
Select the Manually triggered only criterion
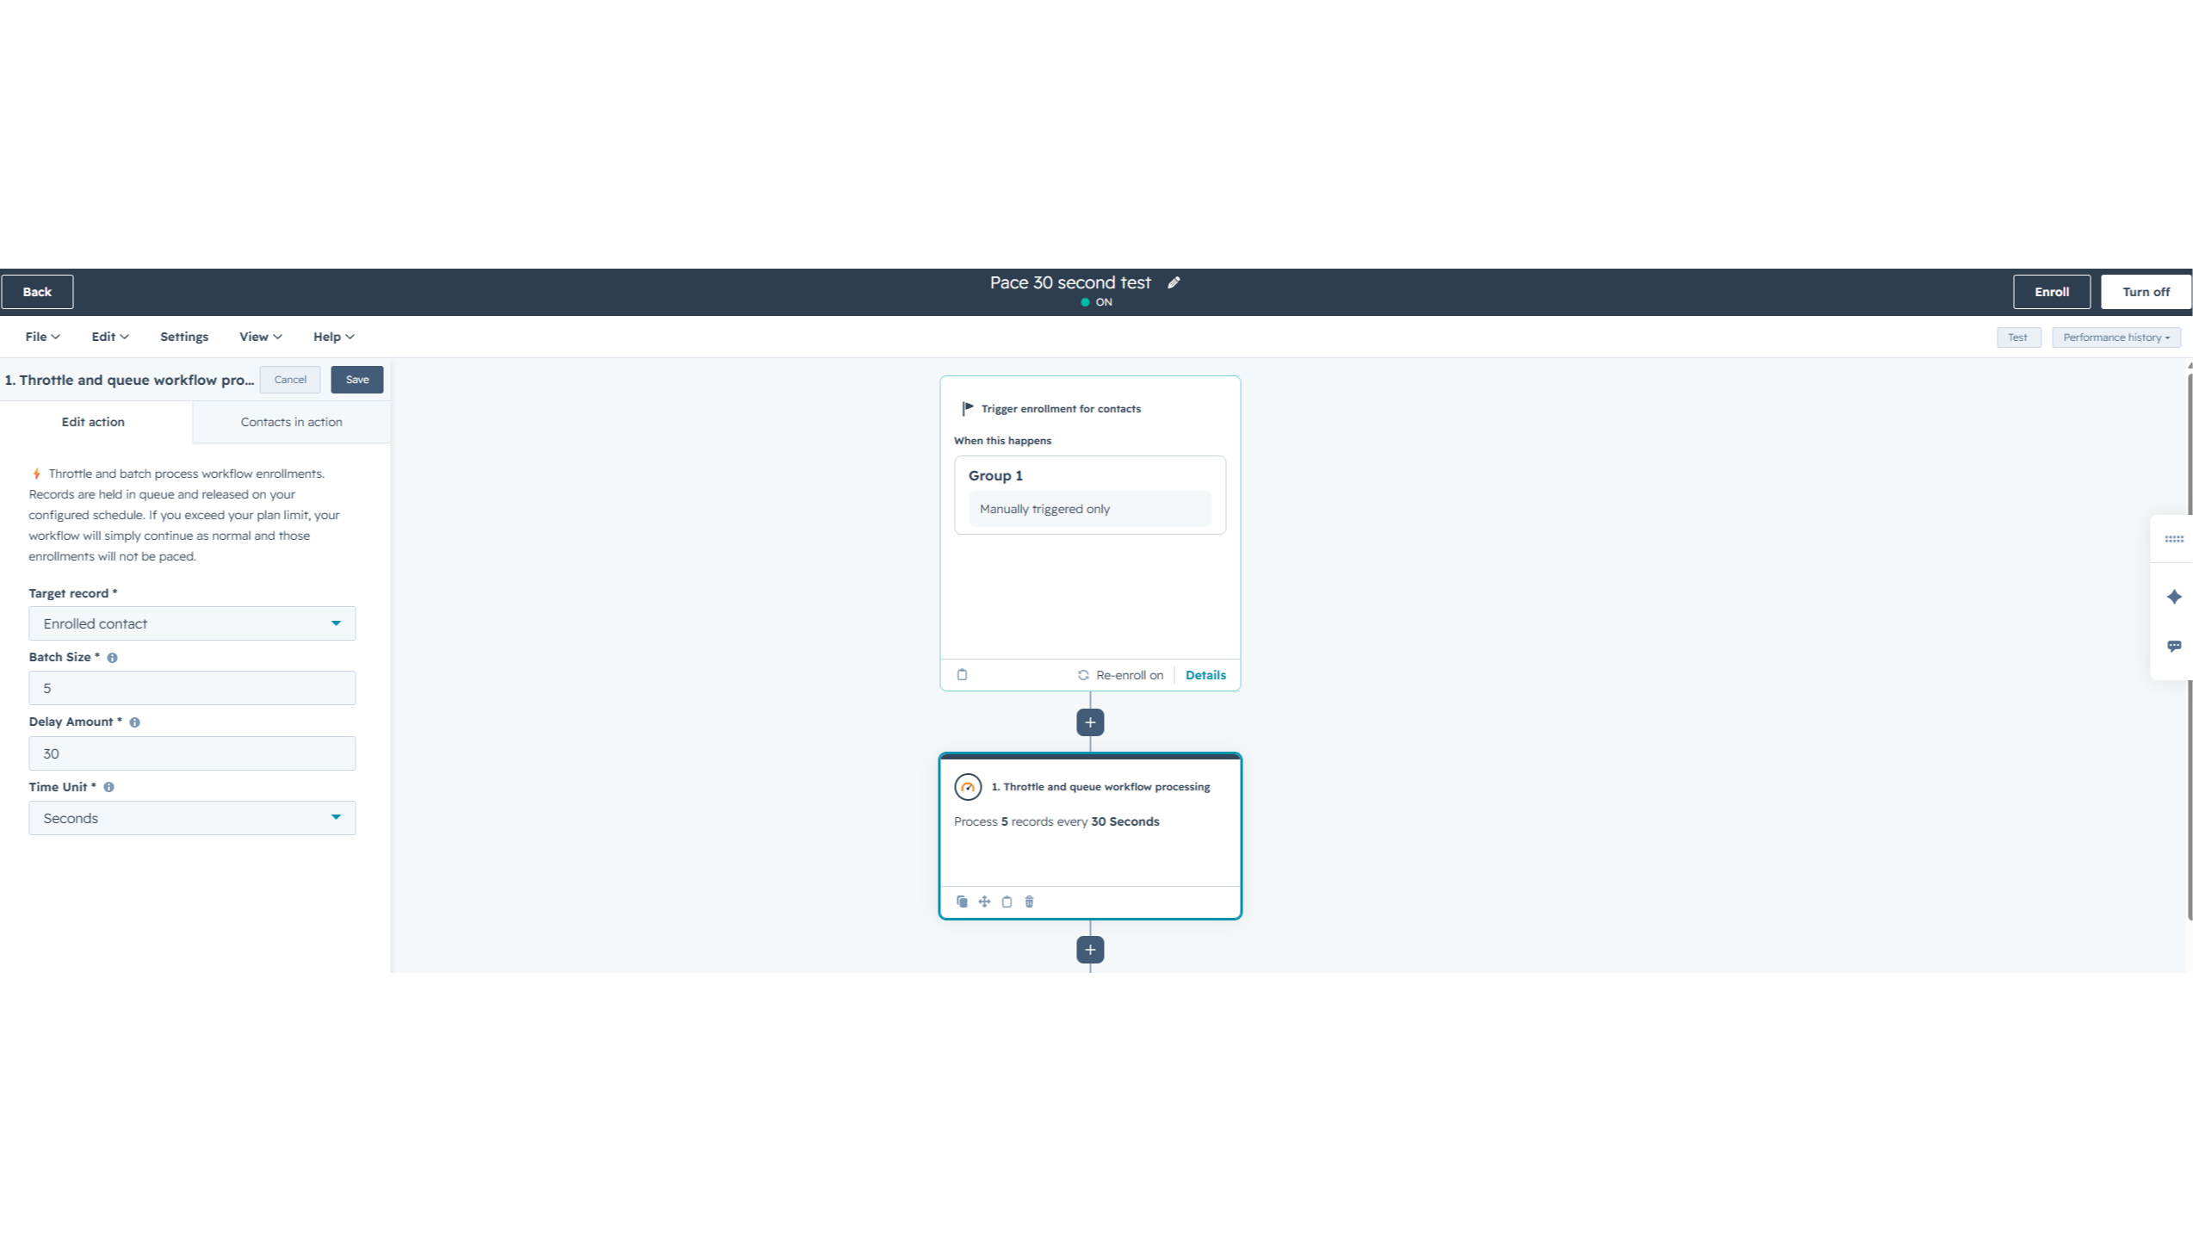click(x=1089, y=509)
